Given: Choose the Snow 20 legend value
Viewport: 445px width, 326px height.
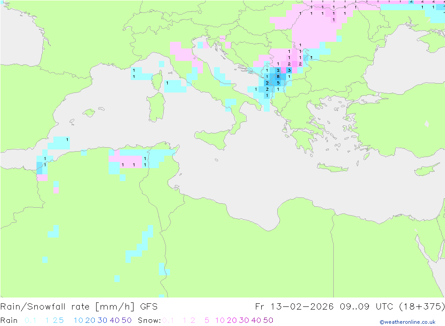Looking at the screenshot, I should pos(232,320).
